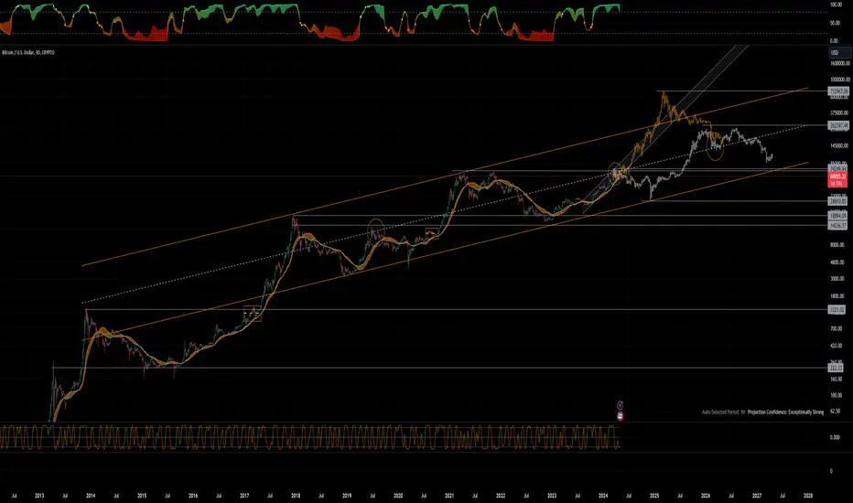Image resolution: width=853 pixels, height=503 pixels.
Task: Click the small orange rectangle drawing near 2017
Action: 253,314
